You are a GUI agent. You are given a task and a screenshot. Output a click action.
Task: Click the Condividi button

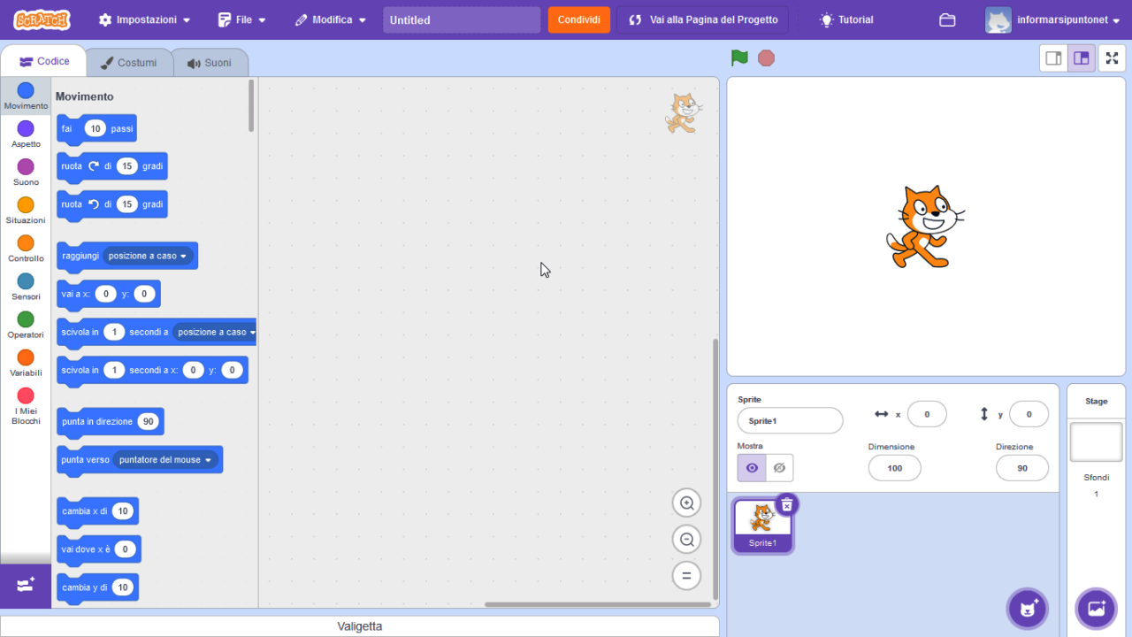click(x=578, y=19)
